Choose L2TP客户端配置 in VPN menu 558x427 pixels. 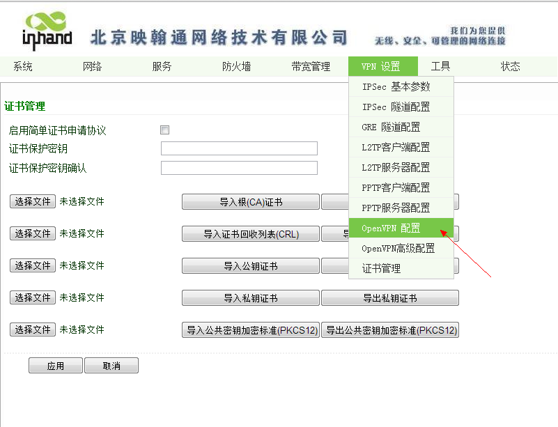pos(396,148)
